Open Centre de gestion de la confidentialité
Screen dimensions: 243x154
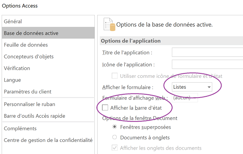(48, 140)
